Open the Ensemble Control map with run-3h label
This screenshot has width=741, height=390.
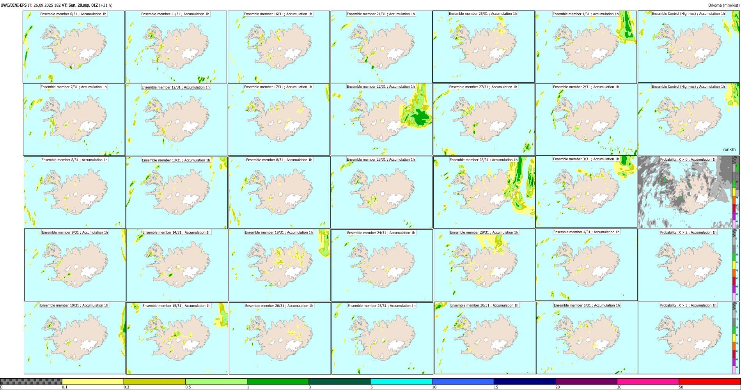pyautogui.click(x=689, y=119)
